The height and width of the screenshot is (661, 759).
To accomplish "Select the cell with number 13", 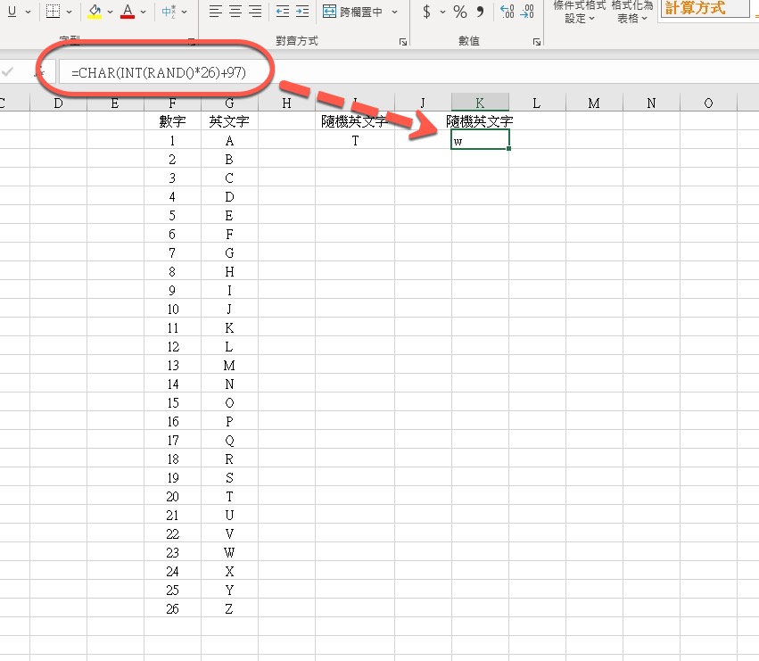I will pos(172,365).
